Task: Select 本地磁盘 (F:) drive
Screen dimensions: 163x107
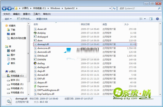Action: click(x=15, y=88)
